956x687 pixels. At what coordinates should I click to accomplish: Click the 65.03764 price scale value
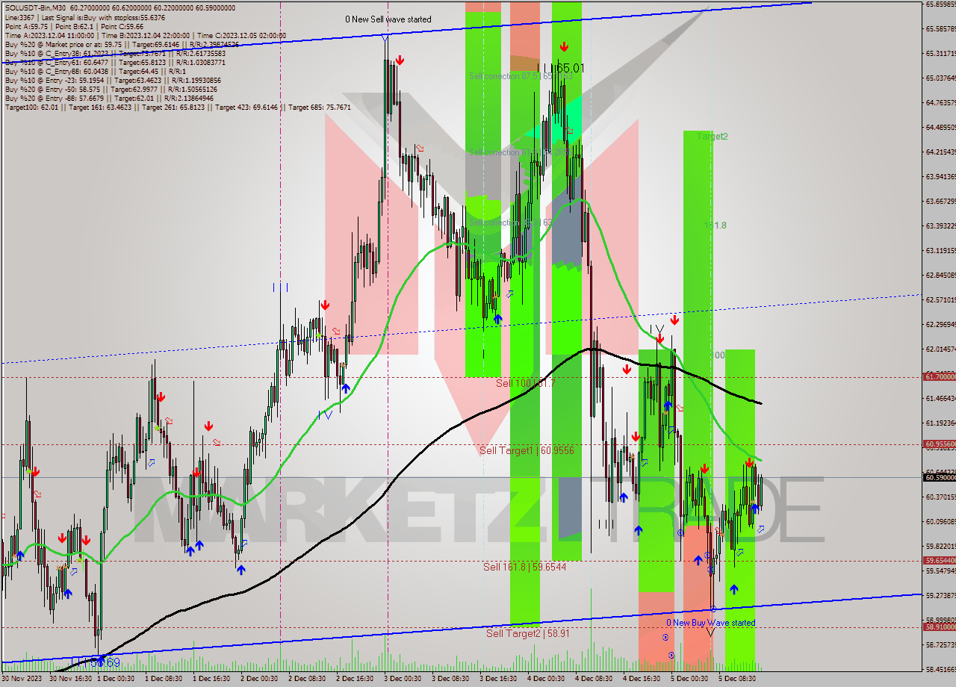click(x=940, y=78)
